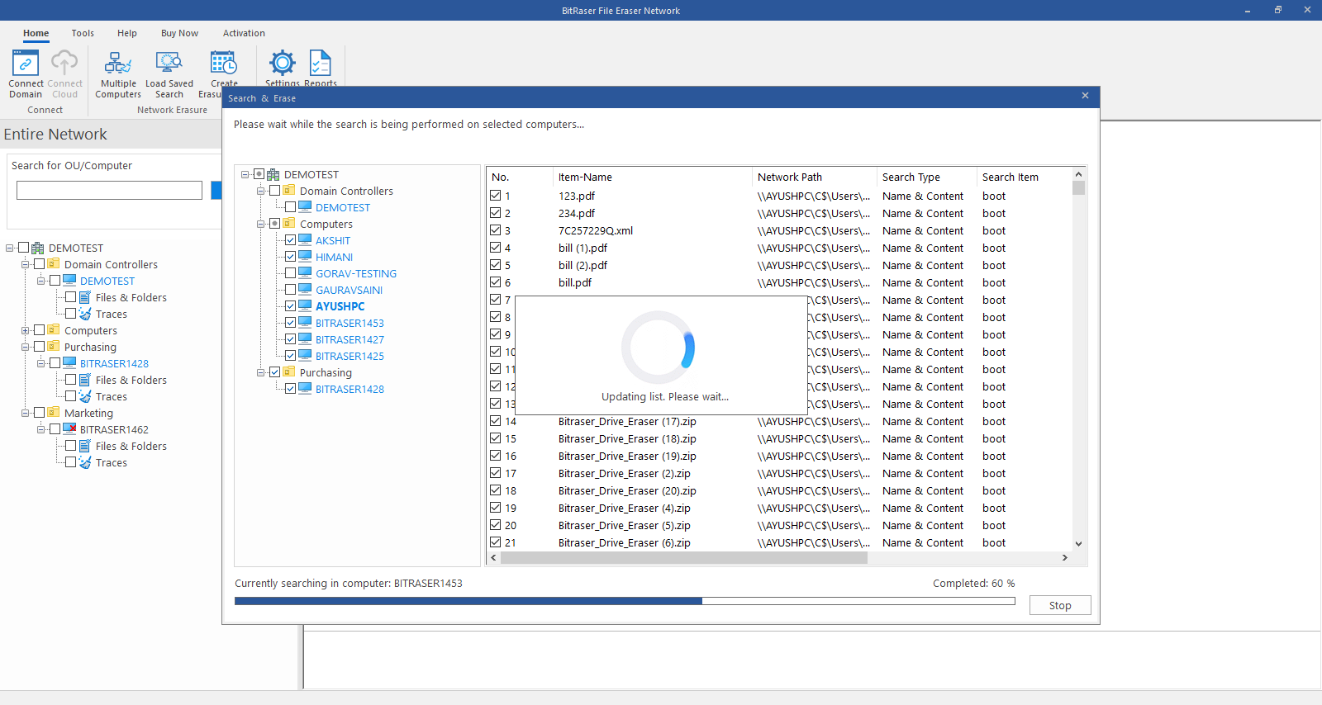The width and height of the screenshot is (1322, 705).
Task: Open the Reports icon
Action: pyautogui.click(x=320, y=63)
